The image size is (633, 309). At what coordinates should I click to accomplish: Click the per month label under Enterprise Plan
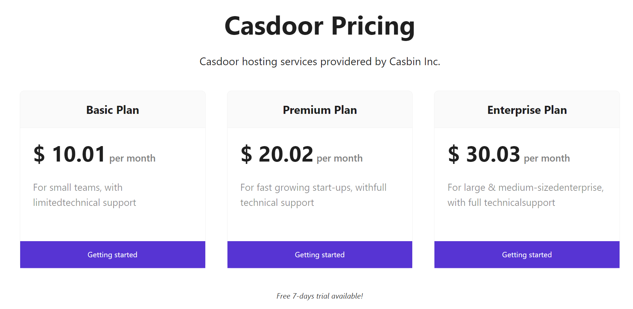point(546,158)
